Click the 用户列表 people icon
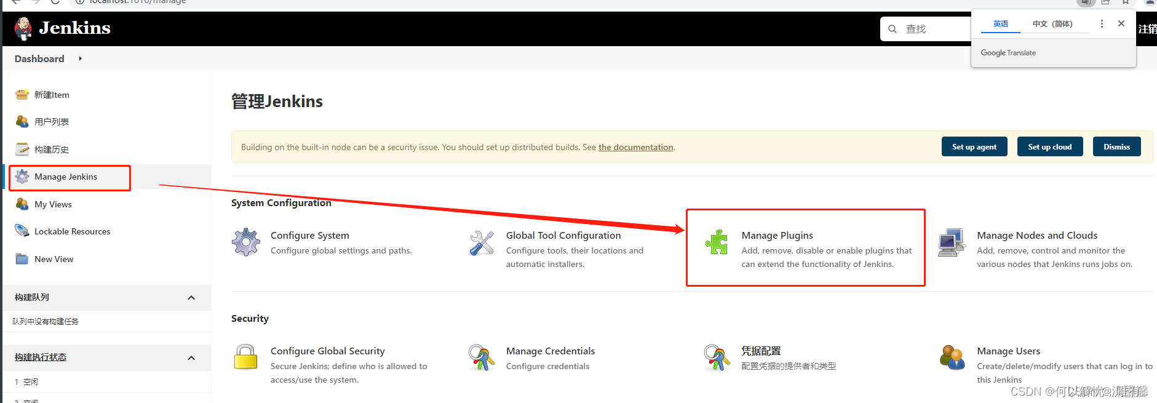1157x403 pixels. [x=22, y=122]
